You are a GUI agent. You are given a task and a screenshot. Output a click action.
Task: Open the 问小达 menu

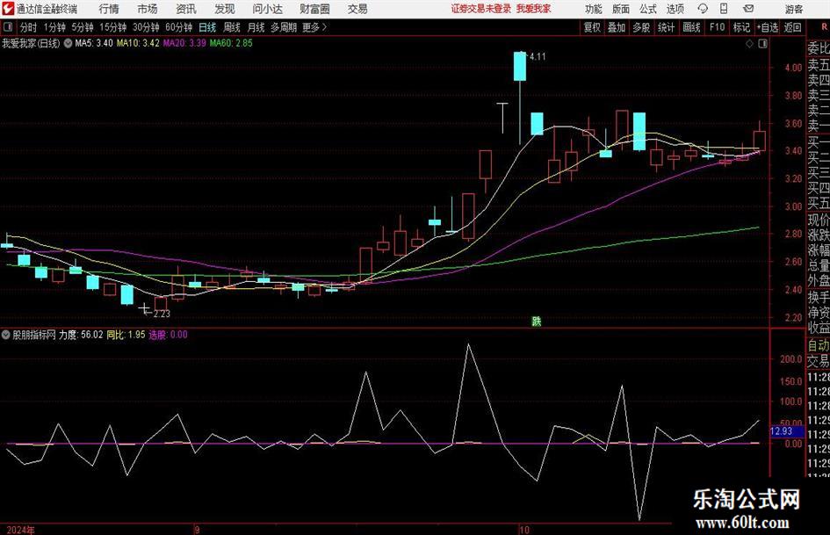(267, 9)
